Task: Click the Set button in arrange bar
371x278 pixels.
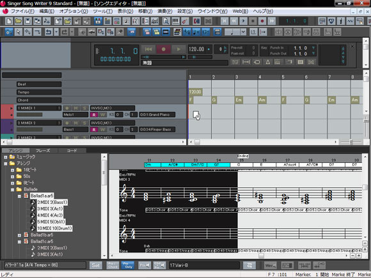Action: (95, 265)
